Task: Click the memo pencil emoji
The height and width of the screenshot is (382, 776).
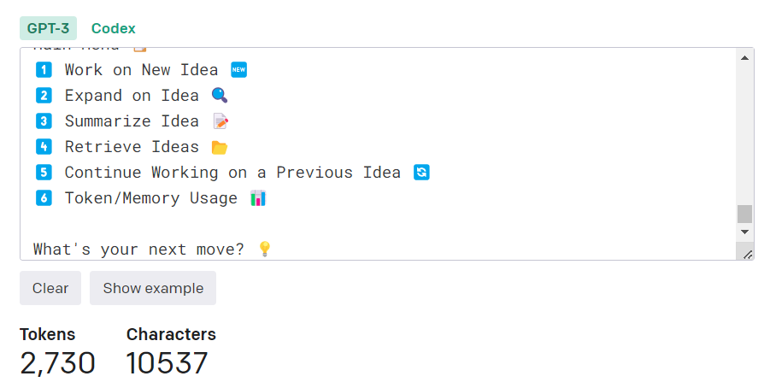Action: 220,121
